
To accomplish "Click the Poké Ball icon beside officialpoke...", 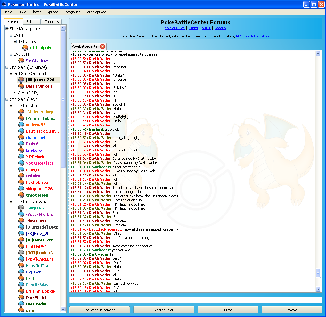I will click(25, 48).
